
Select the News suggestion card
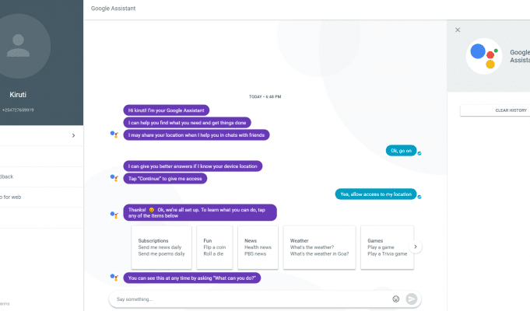[x=258, y=247]
